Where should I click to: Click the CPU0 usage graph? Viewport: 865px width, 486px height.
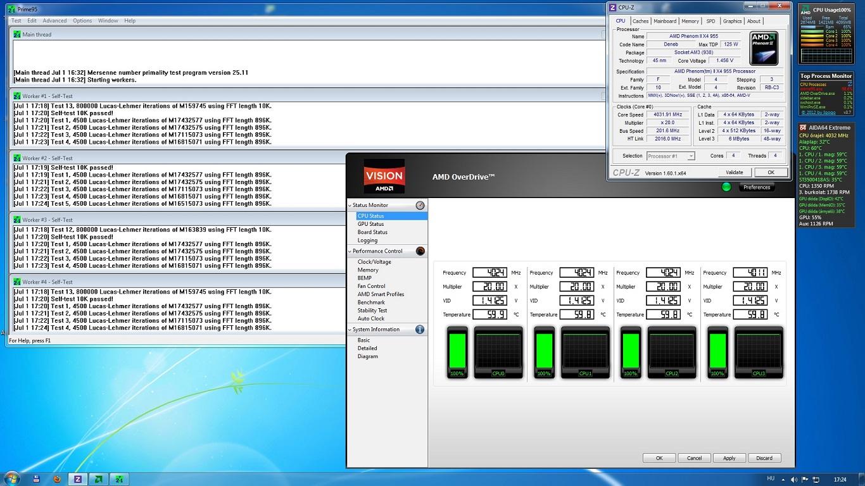coord(498,352)
